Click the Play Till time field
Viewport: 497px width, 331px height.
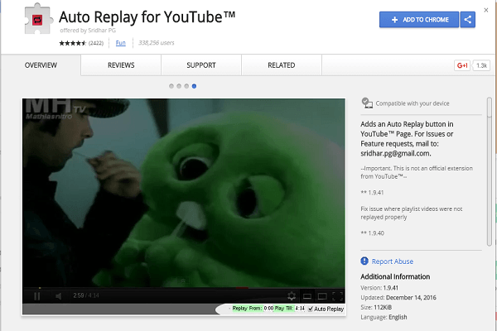(x=300, y=309)
